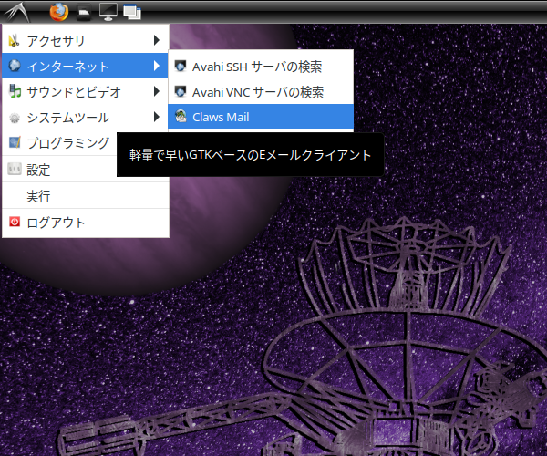Image resolution: width=547 pixels, height=456 pixels.
Task: Open the システムツール submenu
Action: pyautogui.click(x=85, y=118)
